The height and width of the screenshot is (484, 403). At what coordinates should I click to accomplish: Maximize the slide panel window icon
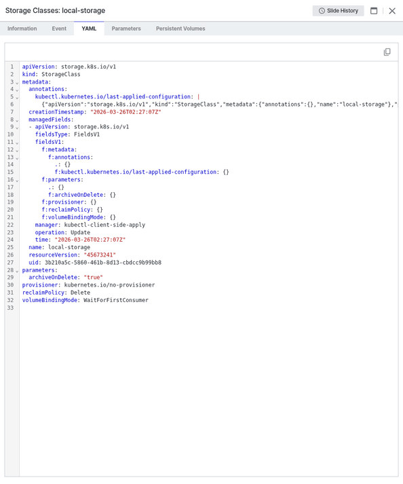click(x=374, y=11)
